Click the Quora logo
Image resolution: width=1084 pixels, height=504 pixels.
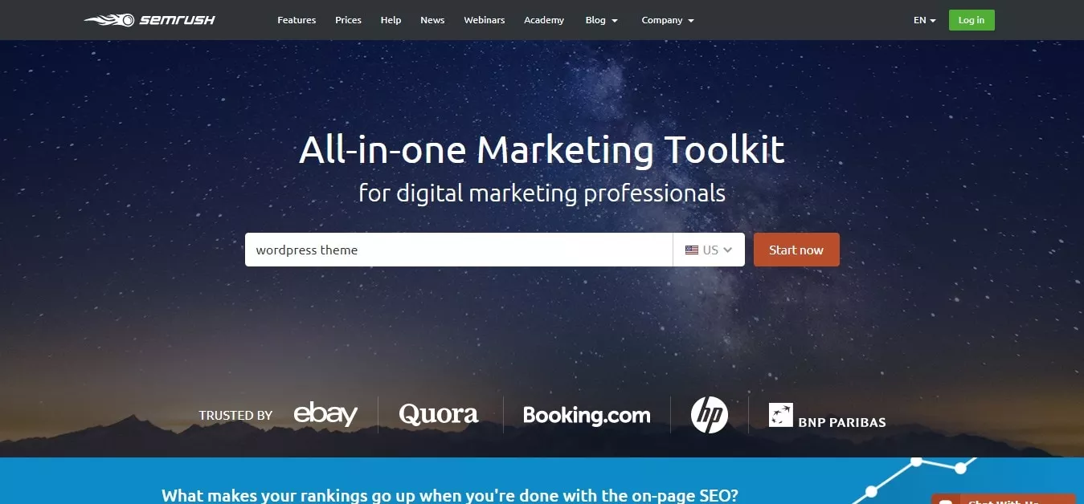[x=439, y=414]
